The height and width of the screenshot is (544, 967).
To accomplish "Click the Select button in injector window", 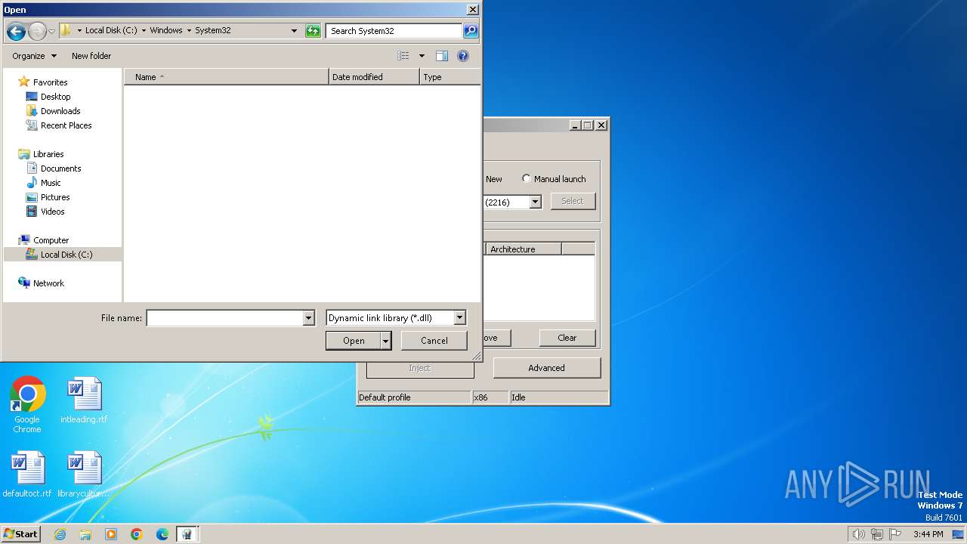I will [573, 201].
